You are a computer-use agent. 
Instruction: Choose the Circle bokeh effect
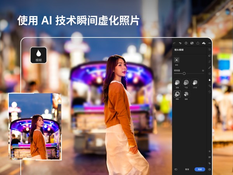coord(177,82)
